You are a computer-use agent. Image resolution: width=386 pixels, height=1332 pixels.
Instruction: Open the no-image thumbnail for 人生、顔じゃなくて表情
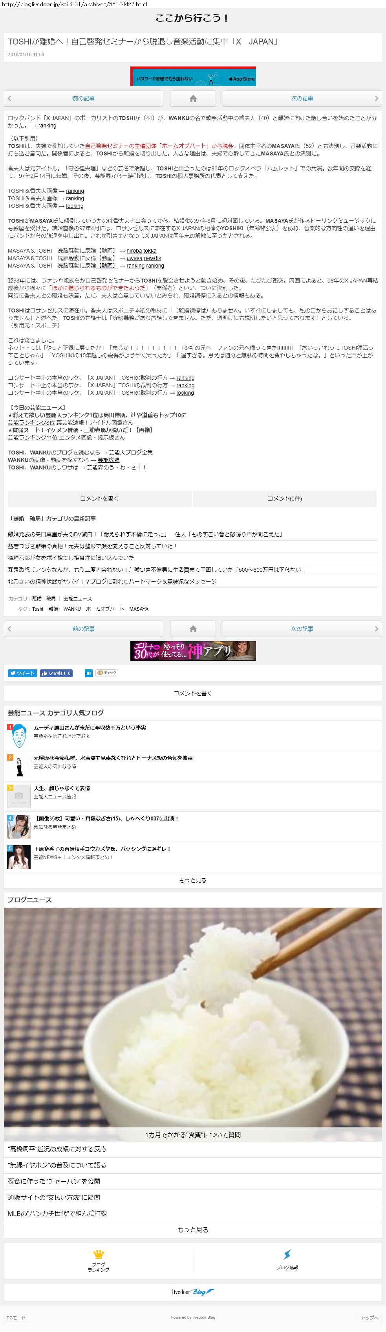(18, 796)
